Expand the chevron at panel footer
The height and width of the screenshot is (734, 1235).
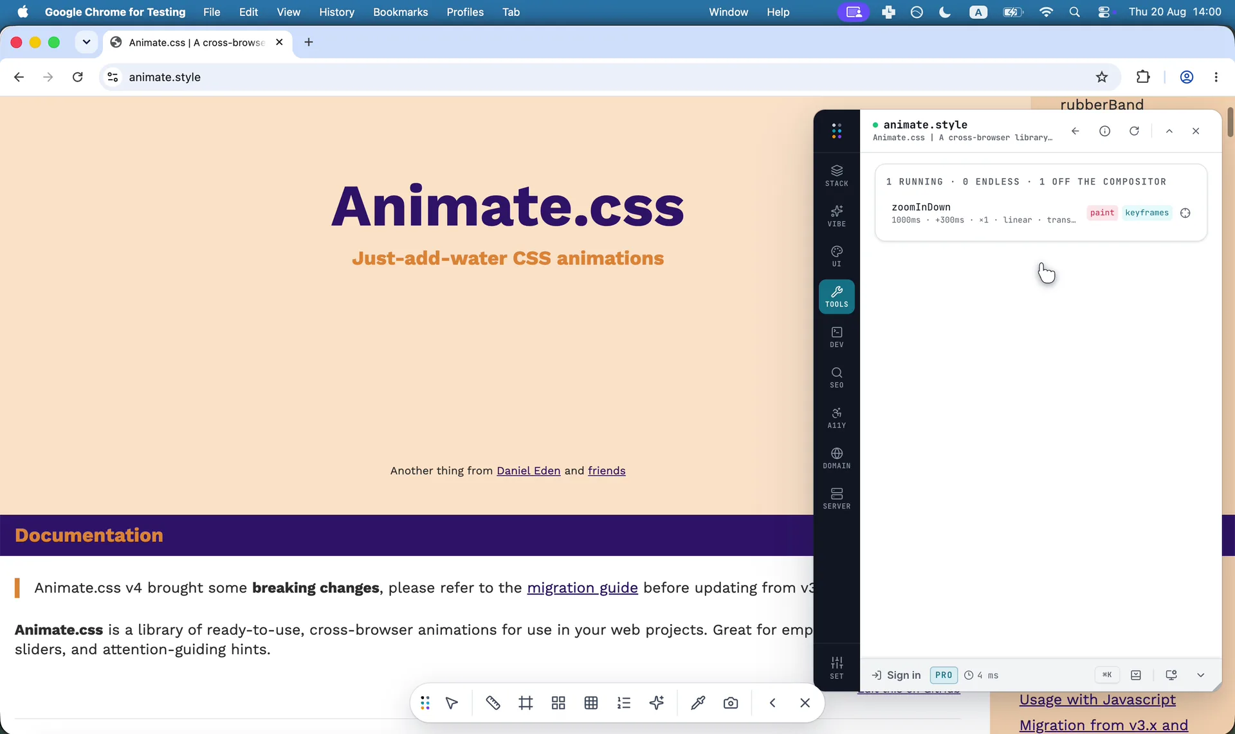[x=1200, y=675]
